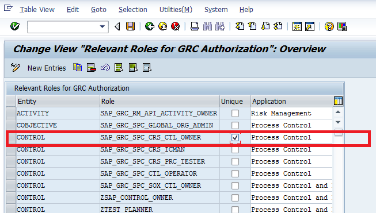Toggle Unique checkbox for SAP_GRC_SPC_CTL_OPERATOR
376x213 pixels.
pyautogui.click(x=235, y=173)
